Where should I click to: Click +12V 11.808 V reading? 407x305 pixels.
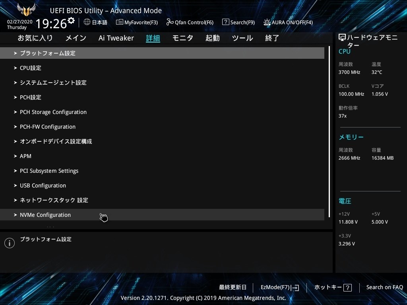348,222
